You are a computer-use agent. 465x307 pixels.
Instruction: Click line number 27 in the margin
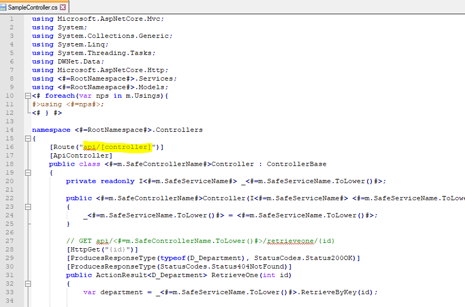[10, 241]
